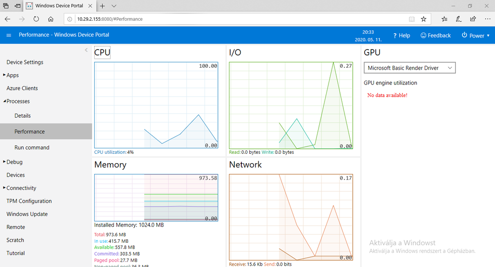
Task: Refresh the Device Portal page
Action: [36, 19]
